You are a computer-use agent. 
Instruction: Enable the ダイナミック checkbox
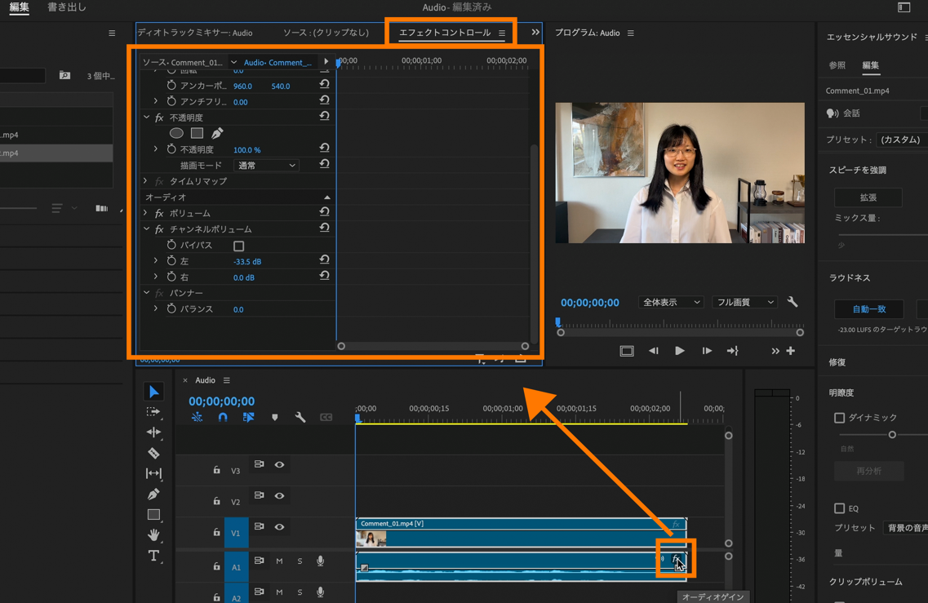[839, 418]
